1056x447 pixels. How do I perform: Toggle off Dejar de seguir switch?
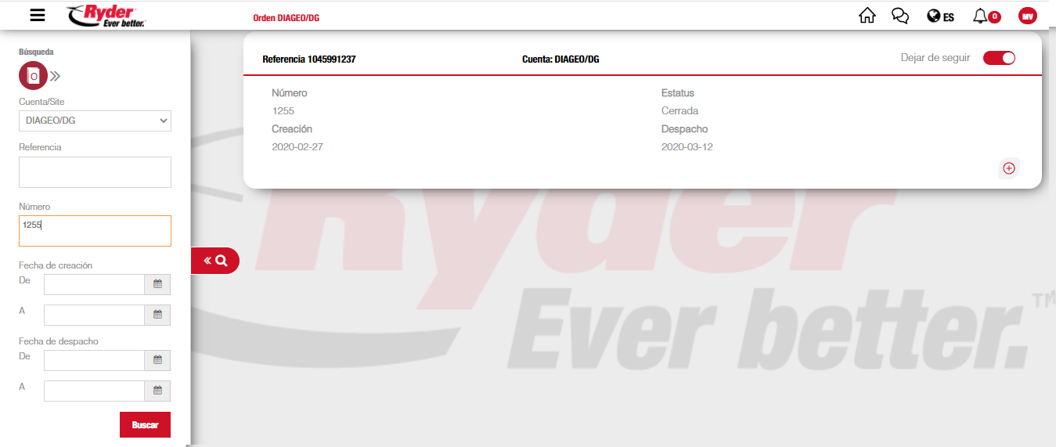point(999,58)
